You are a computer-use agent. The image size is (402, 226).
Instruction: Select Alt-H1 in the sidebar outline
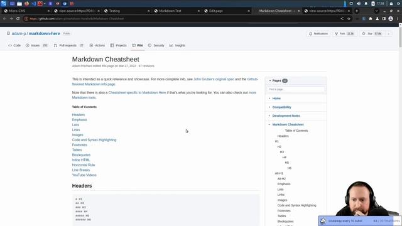click(279, 173)
